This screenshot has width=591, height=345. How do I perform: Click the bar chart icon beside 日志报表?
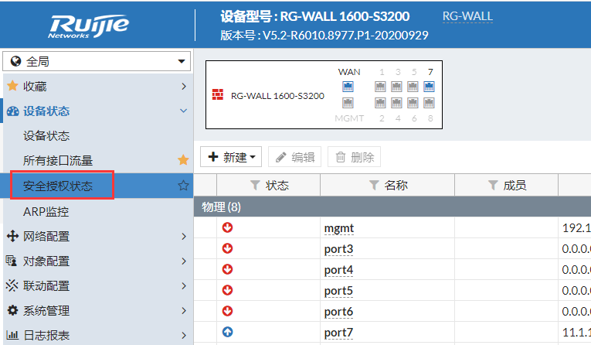12,335
